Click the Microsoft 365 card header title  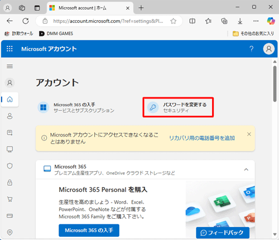point(70,167)
